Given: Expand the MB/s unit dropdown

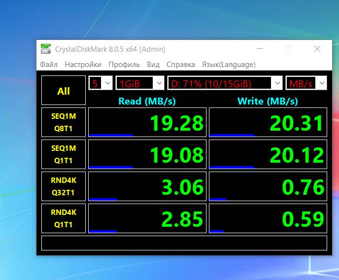Looking at the screenshot, I should click(x=306, y=83).
